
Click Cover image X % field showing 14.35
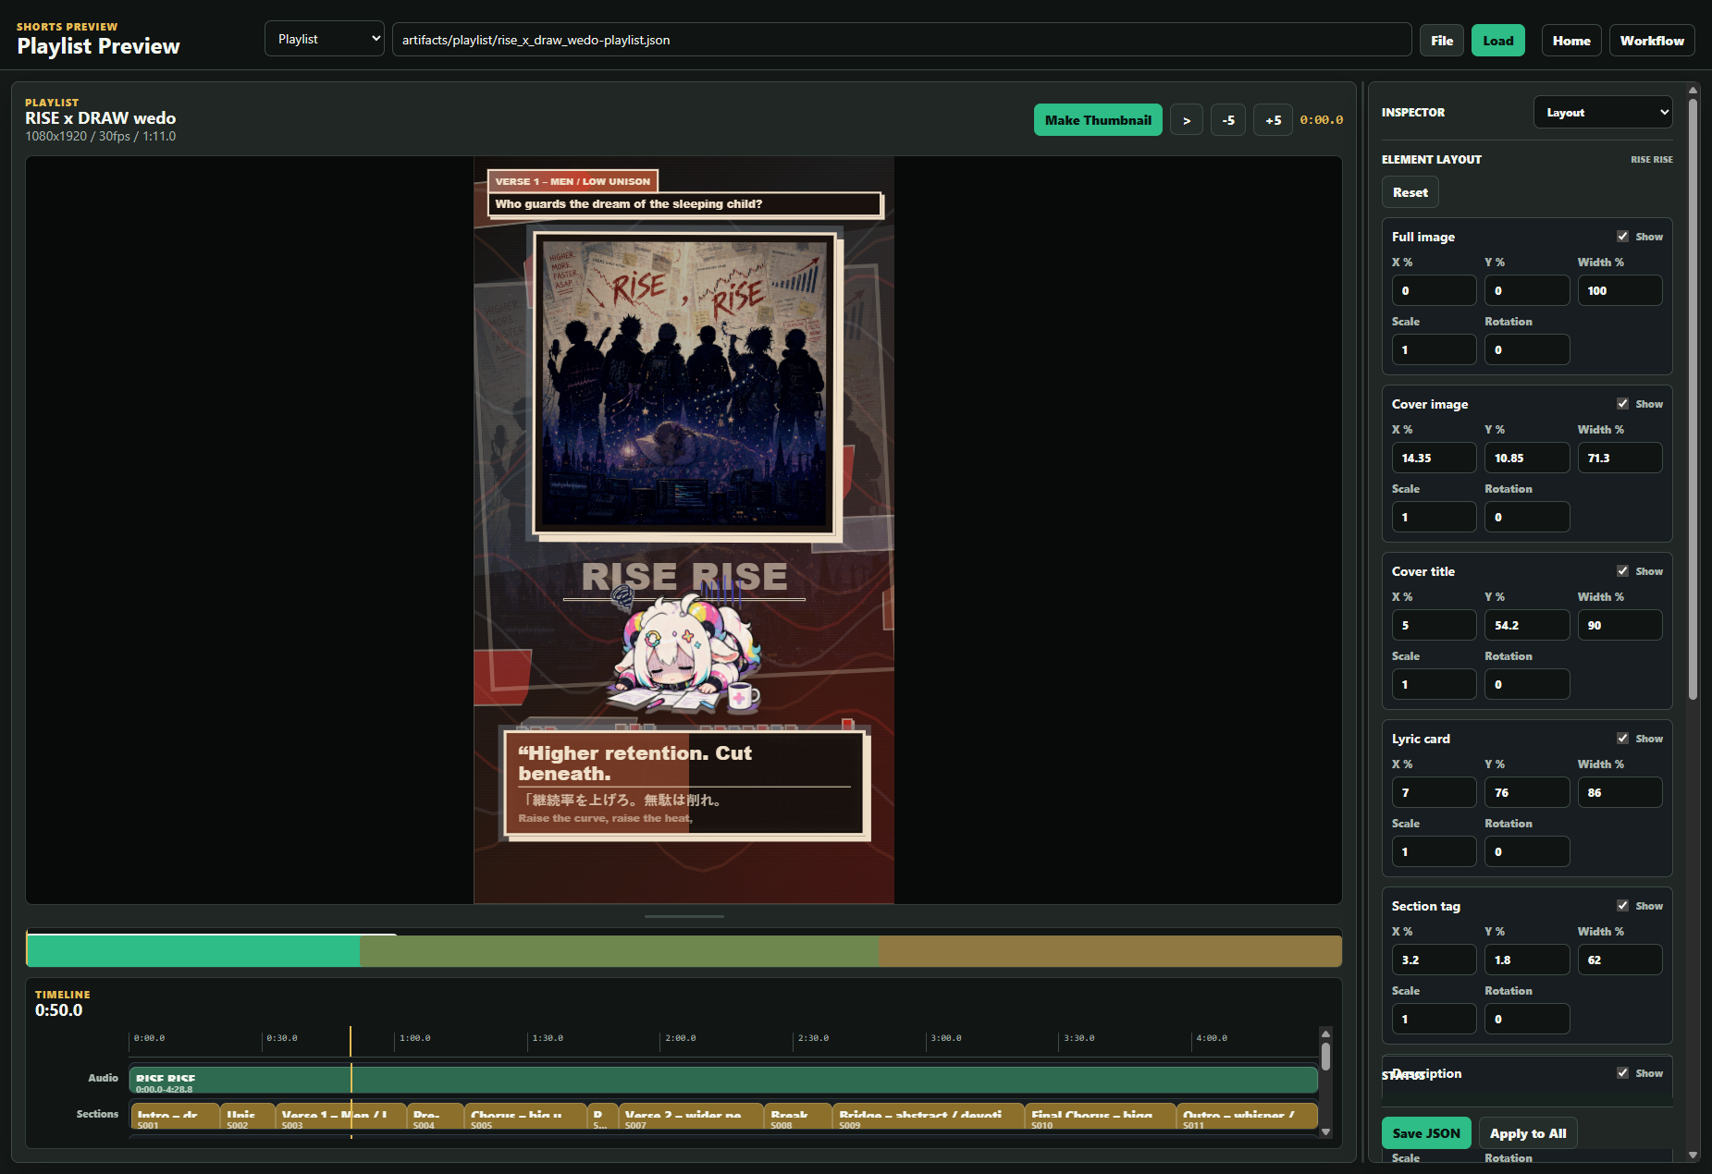click(1434, 458)
